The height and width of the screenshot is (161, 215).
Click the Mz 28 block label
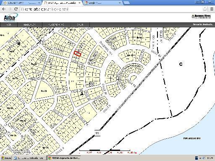(x=44, y=91)
